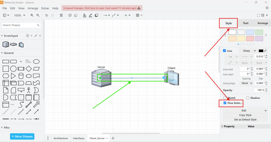Click the More Shapes button
The image size is (271, 142).
[x=22, y=136]
